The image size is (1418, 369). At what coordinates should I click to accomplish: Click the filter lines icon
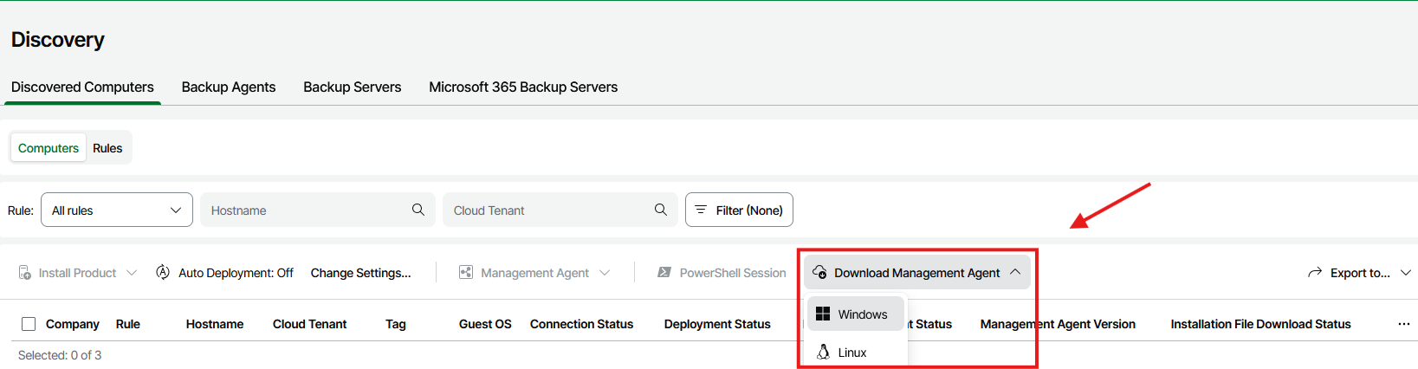701,210
